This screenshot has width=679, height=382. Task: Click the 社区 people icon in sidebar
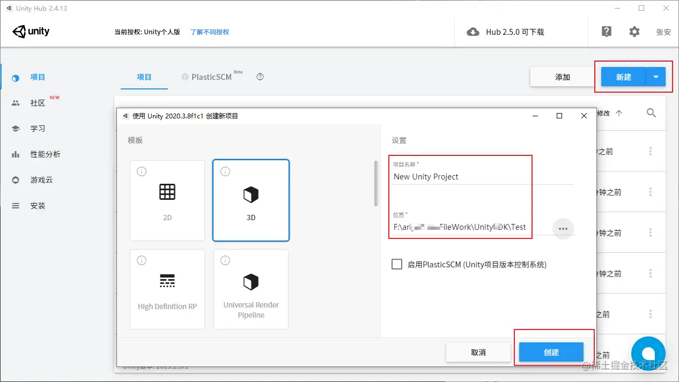click(16, 103)
